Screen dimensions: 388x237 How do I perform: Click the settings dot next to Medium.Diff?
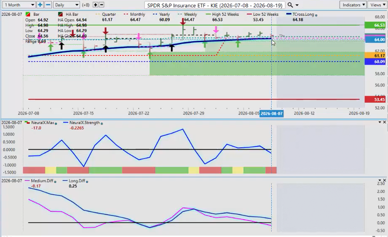(x=55, y=182)
